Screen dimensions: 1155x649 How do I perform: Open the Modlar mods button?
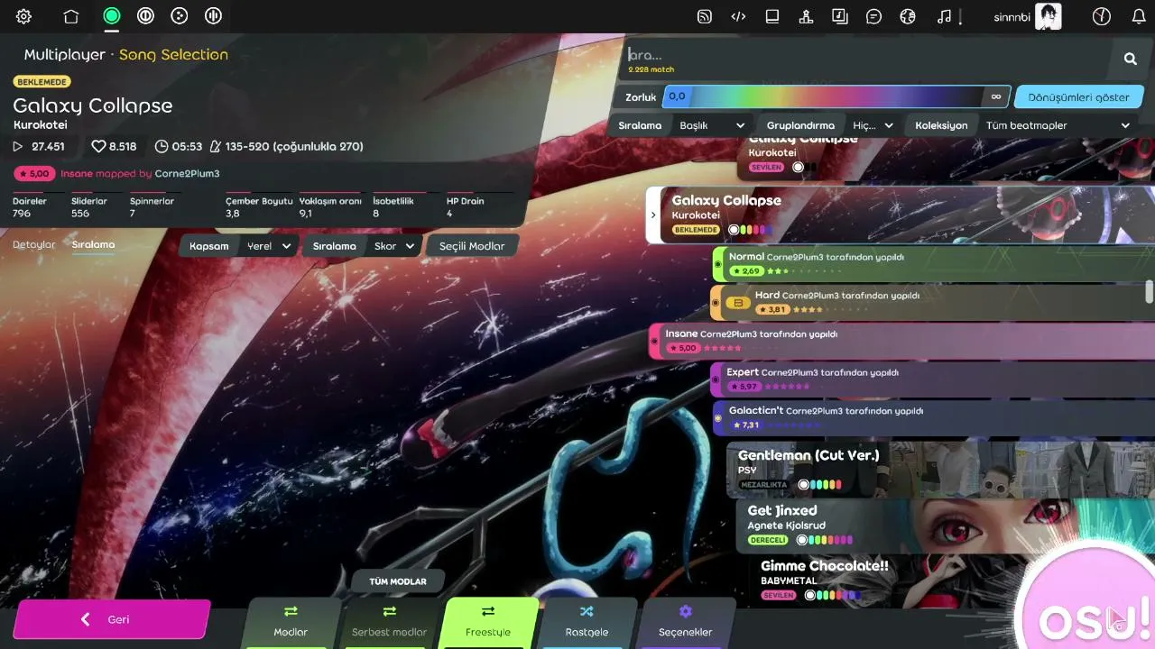tap(291, 623)
